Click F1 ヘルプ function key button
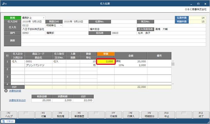Screen dimensions: 210x124 tap(9, 115)
